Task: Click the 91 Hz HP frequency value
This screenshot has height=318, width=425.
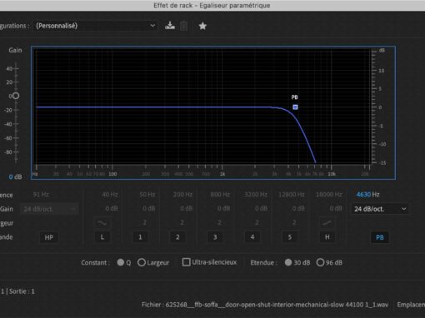Action: pyautogui.click(x=41, y=195)
